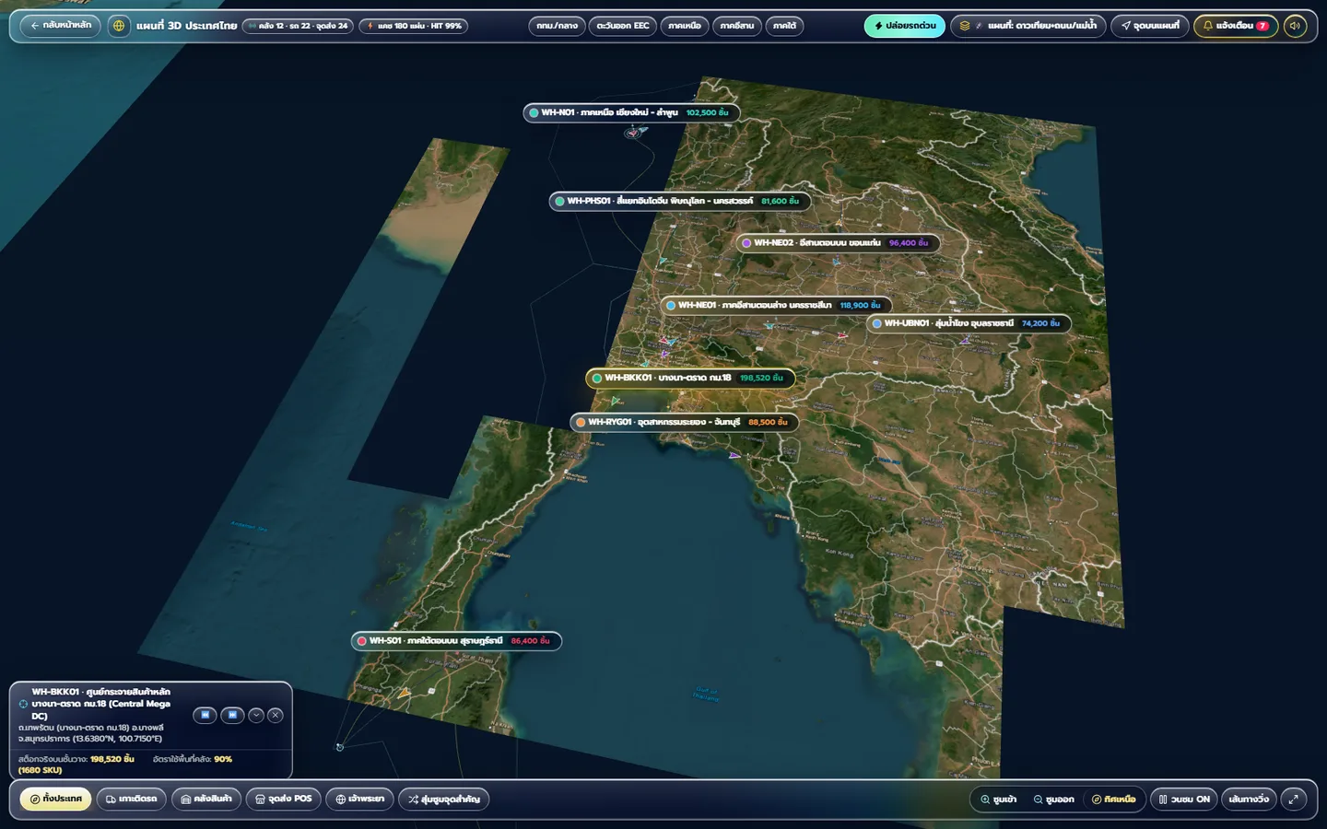Select ทั้งประเทศ whole-country view

(56, 800)
